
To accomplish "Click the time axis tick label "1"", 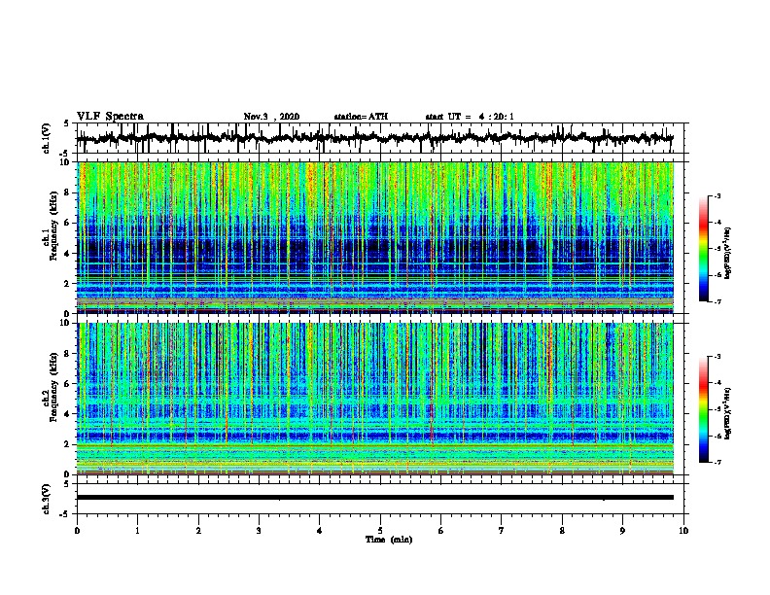I will [137, 531].
